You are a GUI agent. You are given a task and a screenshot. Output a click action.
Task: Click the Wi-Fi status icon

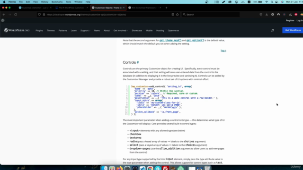pos(267,2)
